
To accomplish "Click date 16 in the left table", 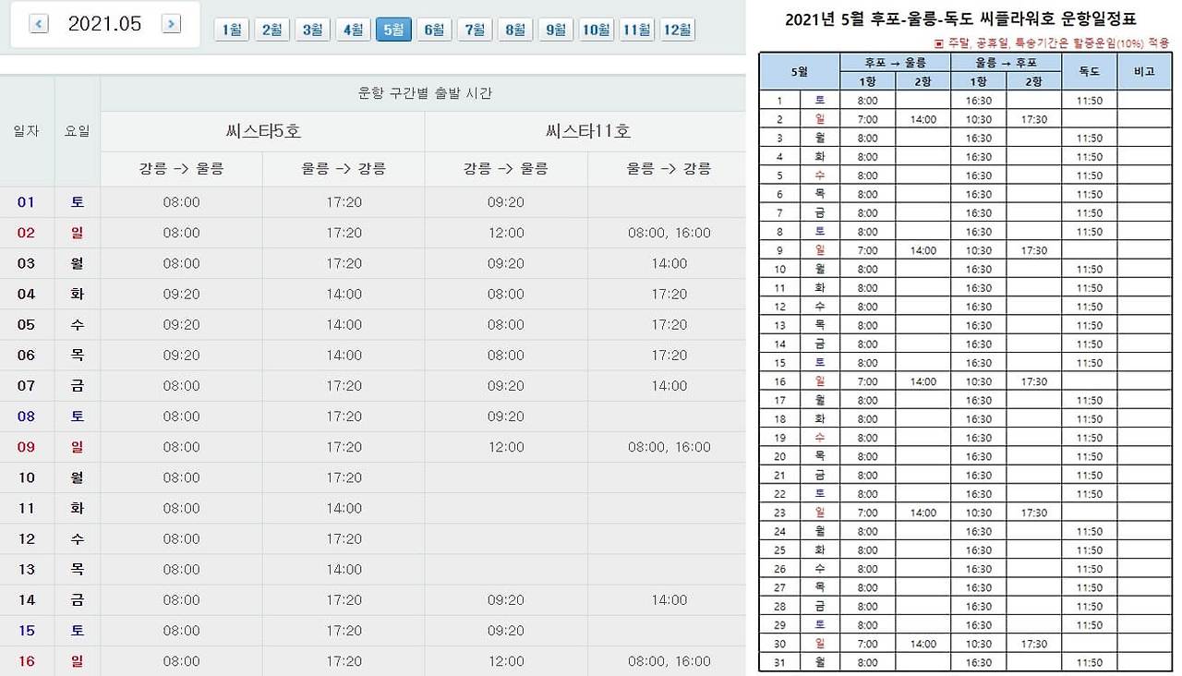I will [x=26, y=660].
